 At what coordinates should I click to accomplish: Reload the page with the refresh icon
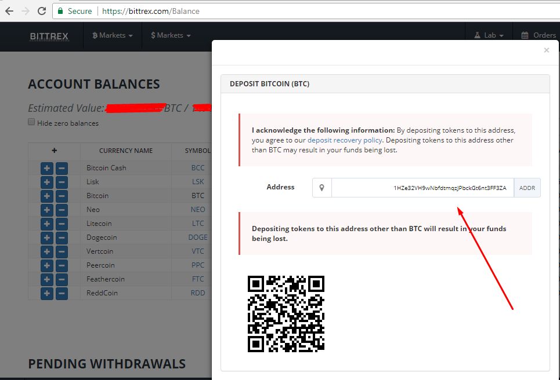(42, 11)
